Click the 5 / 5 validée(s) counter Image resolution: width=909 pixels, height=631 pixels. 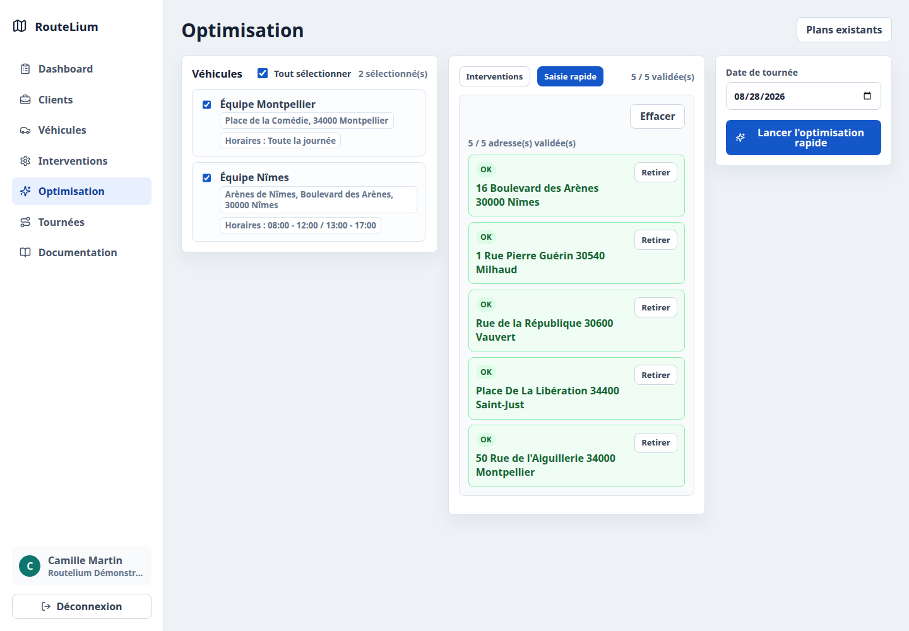pyautogui.click(x=663, y=77)
